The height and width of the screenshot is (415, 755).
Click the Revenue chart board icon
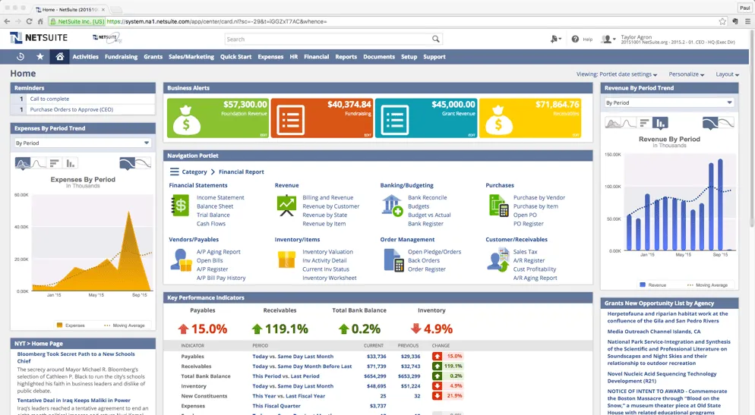click(286, 206)
